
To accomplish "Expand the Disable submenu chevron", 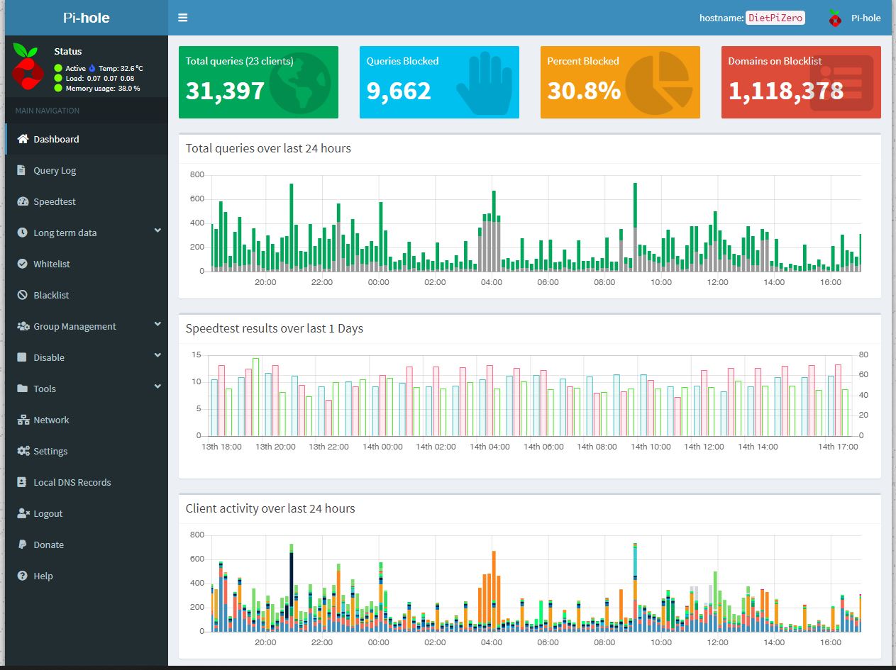I will 157,356.
